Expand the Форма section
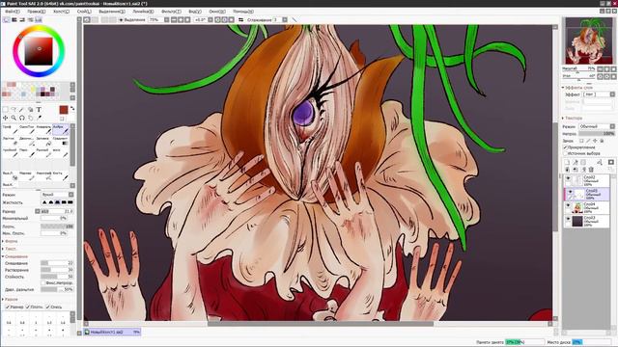This screenshot has height=347, width=618. pyautogui.click(x=11, y=241)
